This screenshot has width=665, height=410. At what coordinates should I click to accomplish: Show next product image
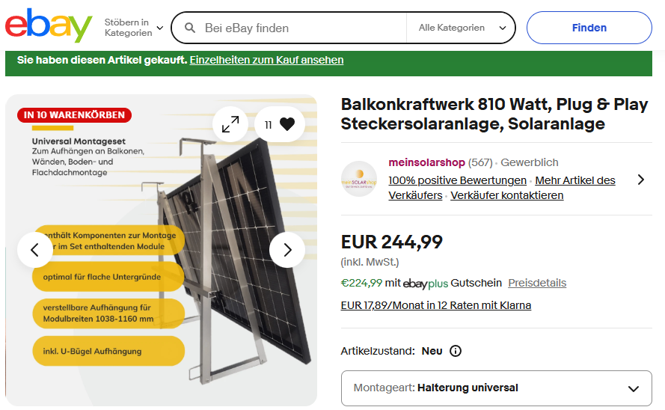[x=287, y=250]
